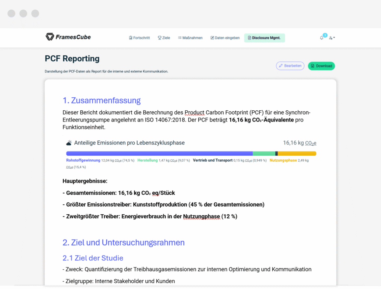381x289 pixels.
Task: Open the Fortschritt menu item
Action: pos(140,38)
